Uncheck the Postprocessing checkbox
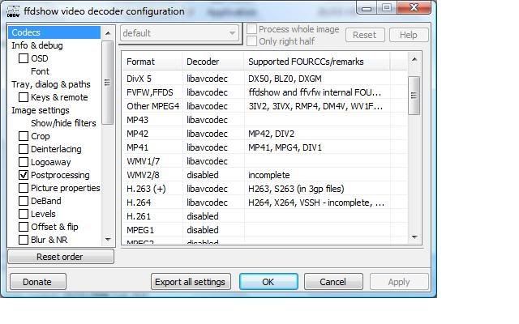The width and height of the screenshot is (519, 324). 24,175
